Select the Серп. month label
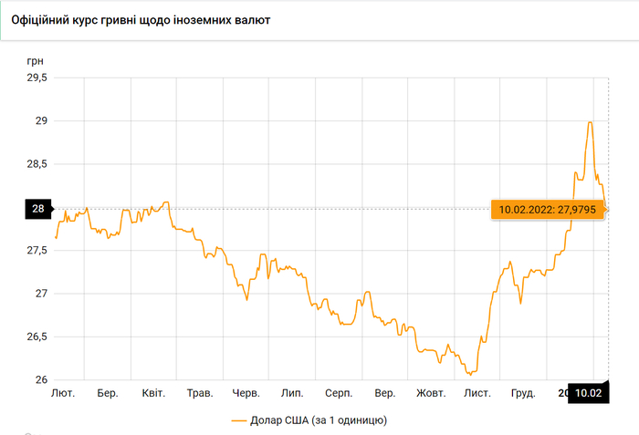 tap(339, 393)
